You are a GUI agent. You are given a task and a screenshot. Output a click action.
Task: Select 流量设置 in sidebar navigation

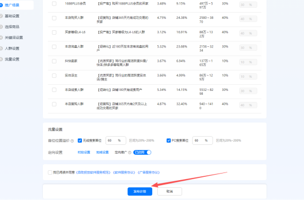[x=12, y=59]
